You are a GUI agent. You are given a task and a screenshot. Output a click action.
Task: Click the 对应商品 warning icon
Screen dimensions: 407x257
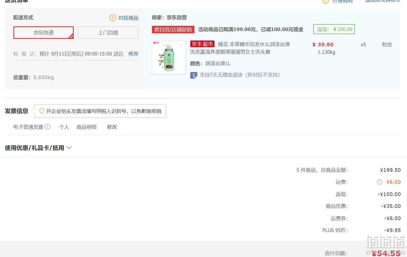coord(113,18)
